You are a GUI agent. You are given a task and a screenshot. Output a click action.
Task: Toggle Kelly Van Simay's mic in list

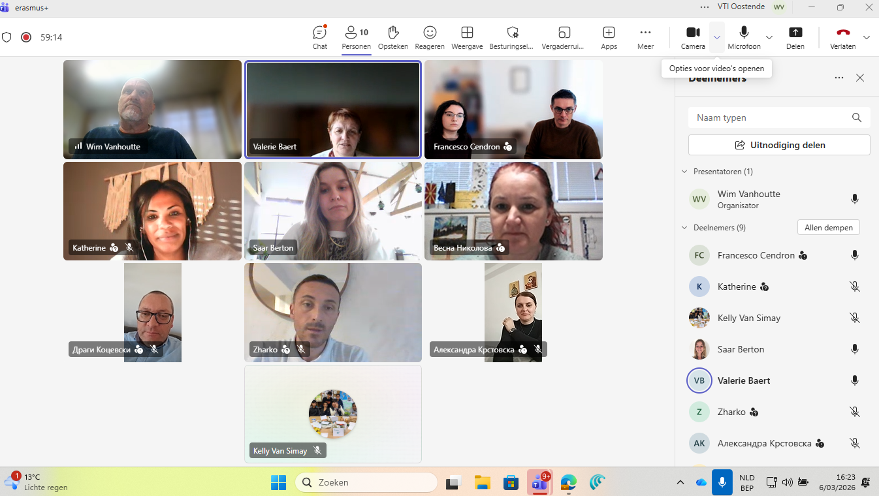point(854,318)
